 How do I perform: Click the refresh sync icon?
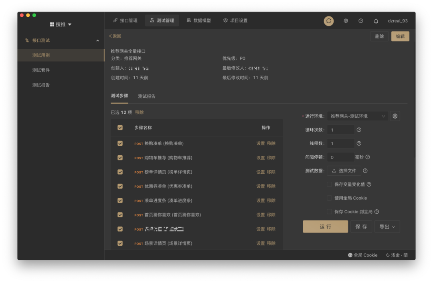pos(329,21)
